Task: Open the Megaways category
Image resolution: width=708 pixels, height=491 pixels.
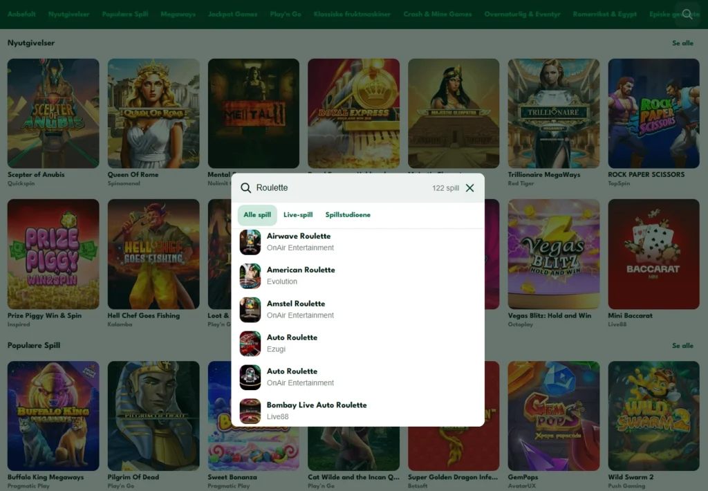Action: (x=178, y=14)
